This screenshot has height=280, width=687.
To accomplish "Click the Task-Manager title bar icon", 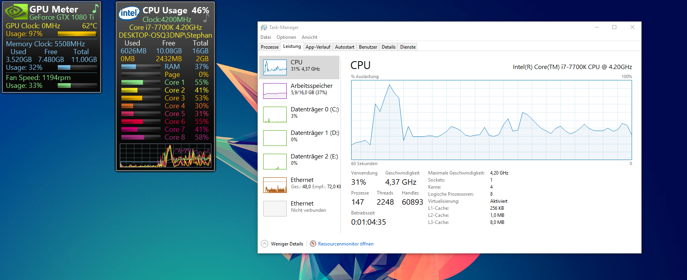I will pos(264,27).
